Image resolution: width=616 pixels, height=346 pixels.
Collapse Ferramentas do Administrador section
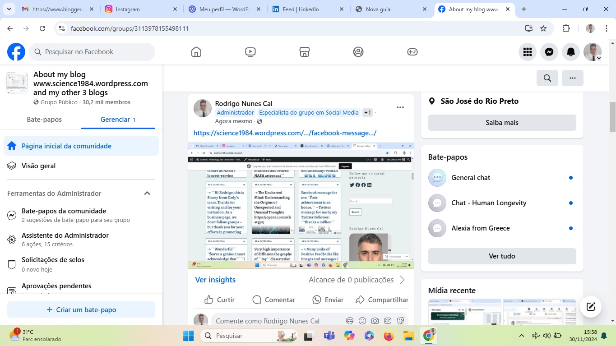(x=147, y=193)
